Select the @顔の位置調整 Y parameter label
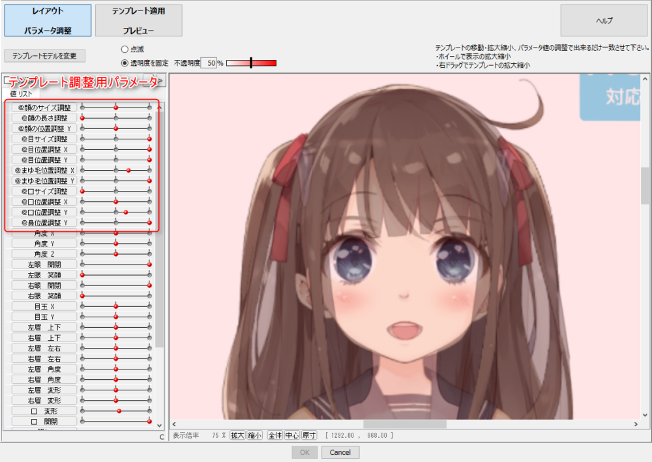 (x=44, y=128)
